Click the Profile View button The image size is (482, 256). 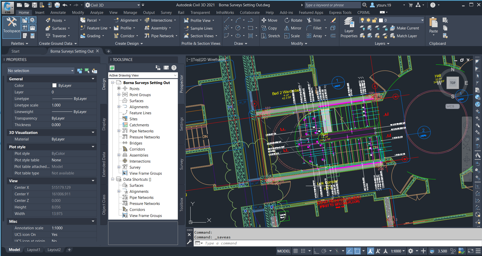pyautogui.click(x=199, y=21)
